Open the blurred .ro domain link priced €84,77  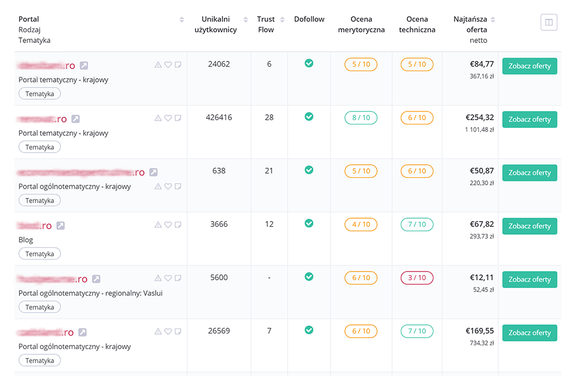46,65
